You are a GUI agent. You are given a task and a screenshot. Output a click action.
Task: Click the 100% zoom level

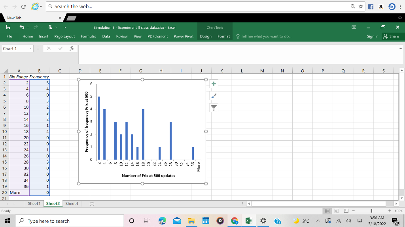click(x=399, y=211)
